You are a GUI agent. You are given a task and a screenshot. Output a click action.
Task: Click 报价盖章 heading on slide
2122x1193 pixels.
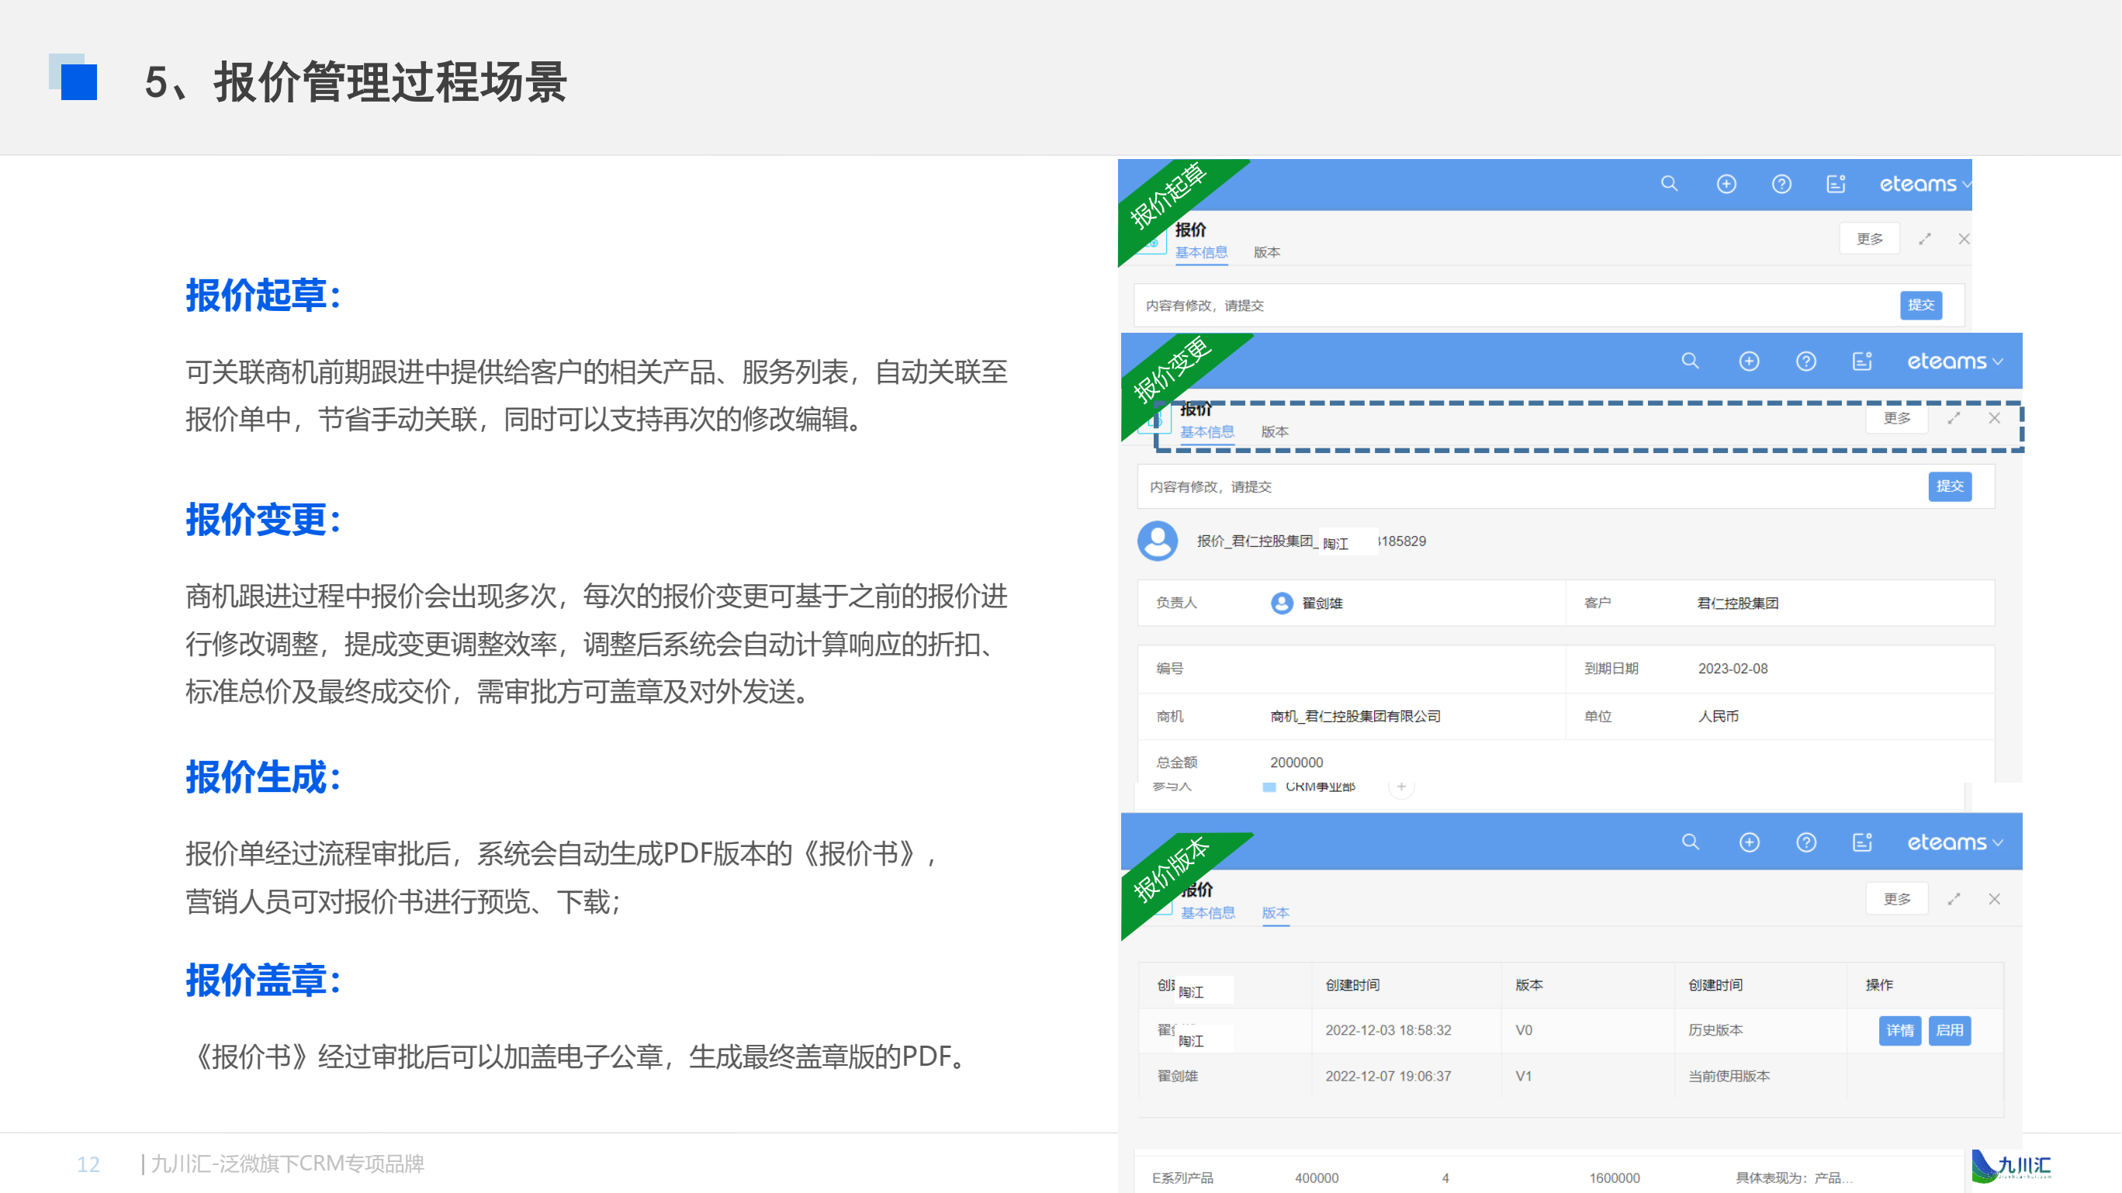[x=263, y=980]
